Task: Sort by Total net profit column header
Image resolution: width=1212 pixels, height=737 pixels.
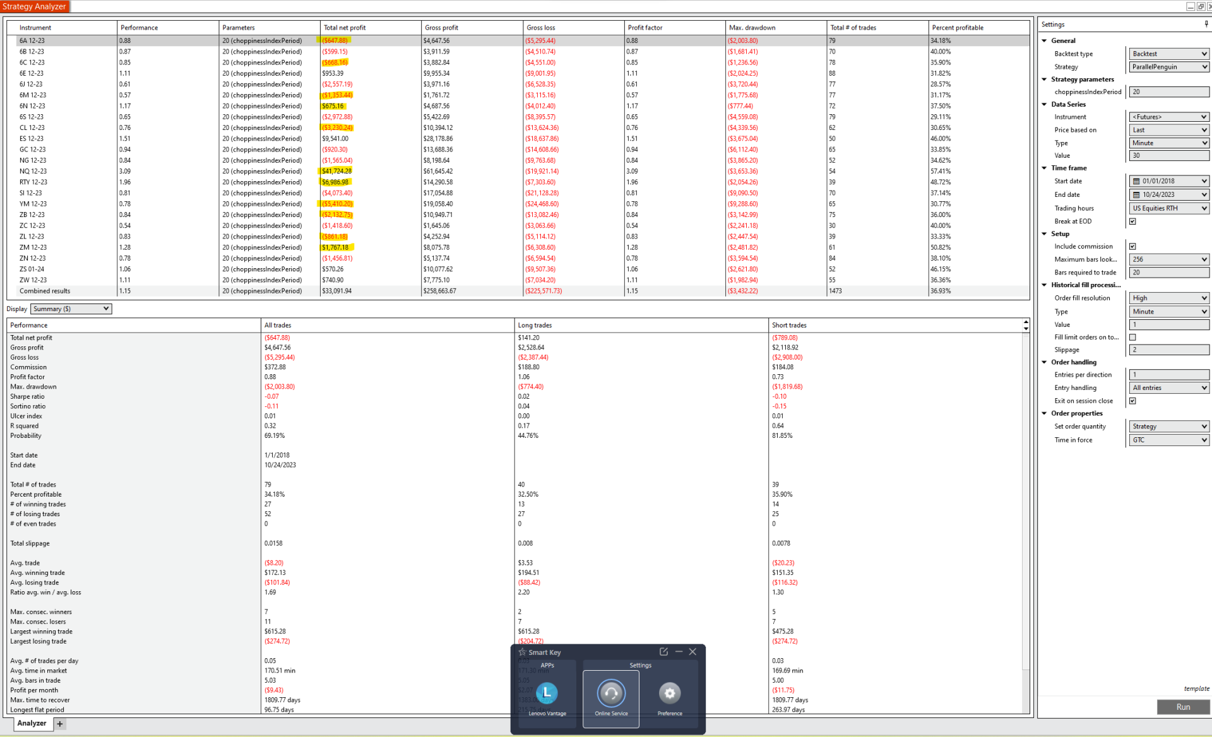Action: pos(345,28)
